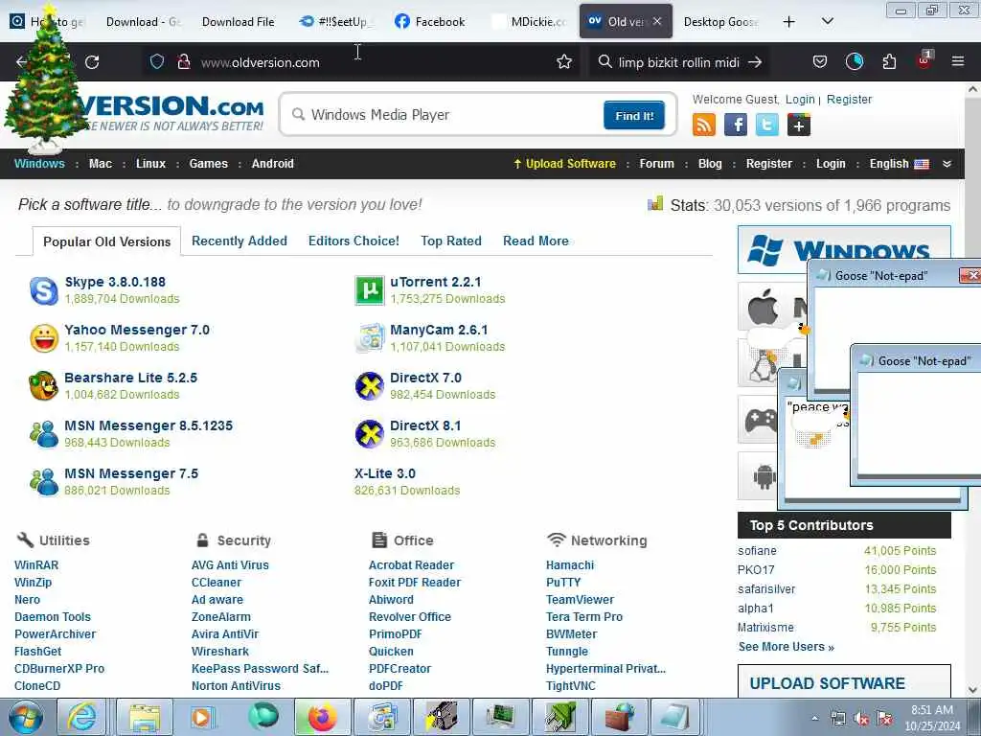Viewport: 981px width, 736px height.
Task: Open Internet Explorer from the taskbar
Action: [x=82, y=717]
